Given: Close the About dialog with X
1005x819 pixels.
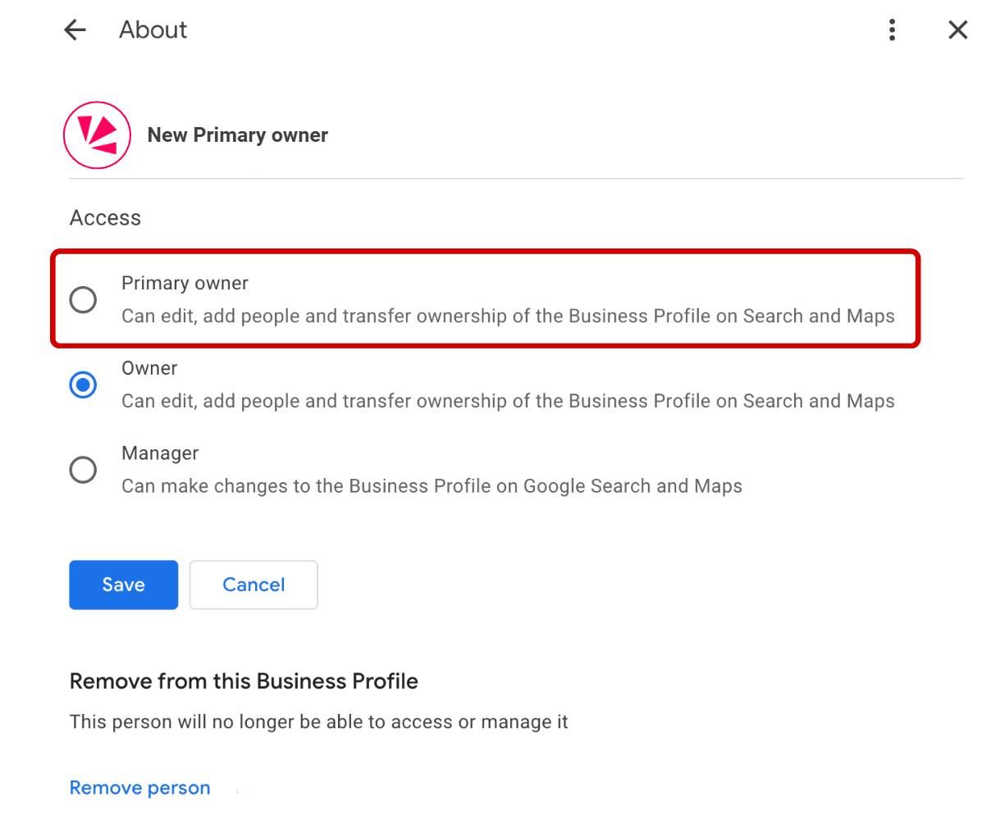Looking at the screenshot, I should 957,30.
